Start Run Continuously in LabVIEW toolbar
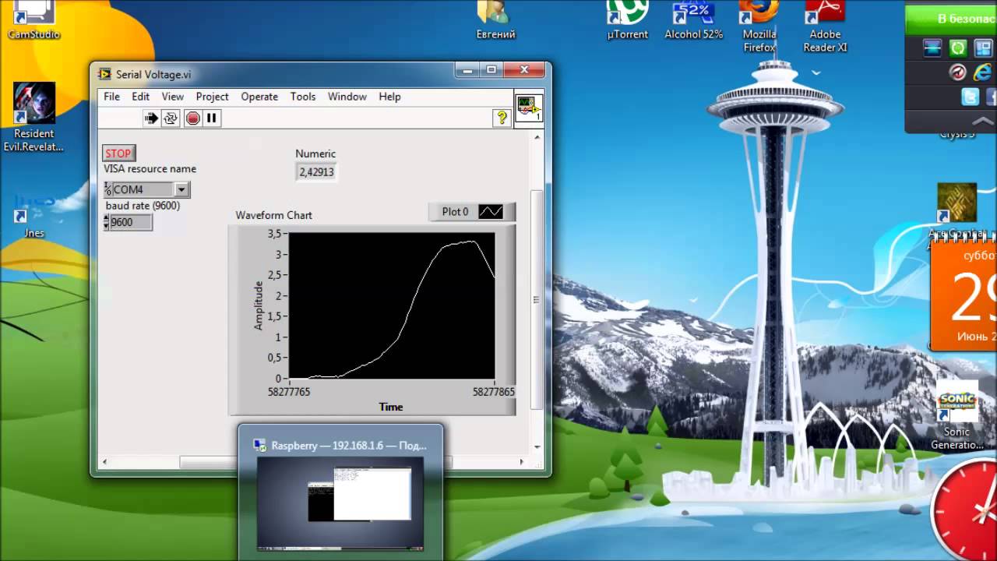997x561 pixels. point(171,118)
